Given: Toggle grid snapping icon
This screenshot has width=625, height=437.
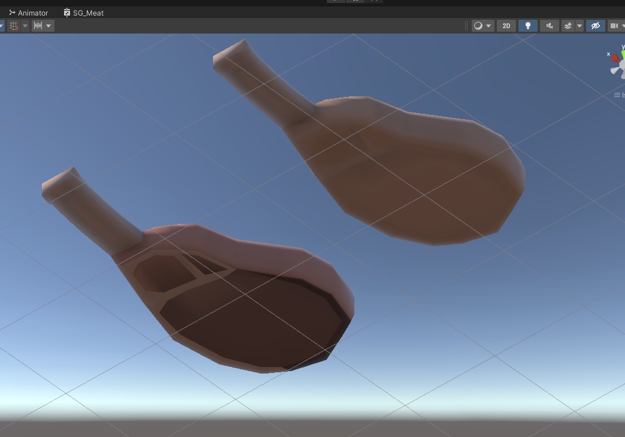Looking at the screenshot, I should (x=13, y=26).
